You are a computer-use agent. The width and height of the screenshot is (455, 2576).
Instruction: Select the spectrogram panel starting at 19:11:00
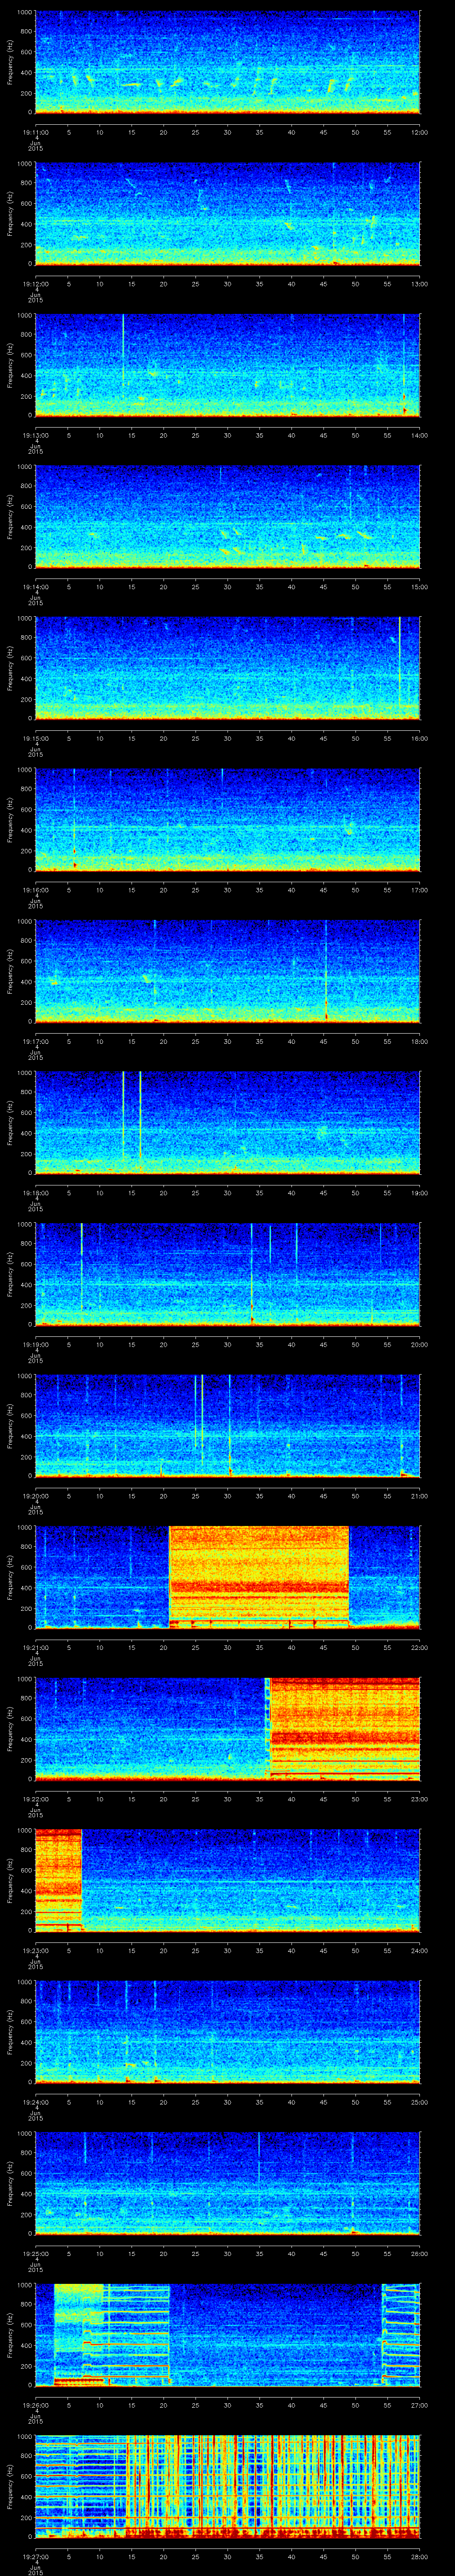228,62
